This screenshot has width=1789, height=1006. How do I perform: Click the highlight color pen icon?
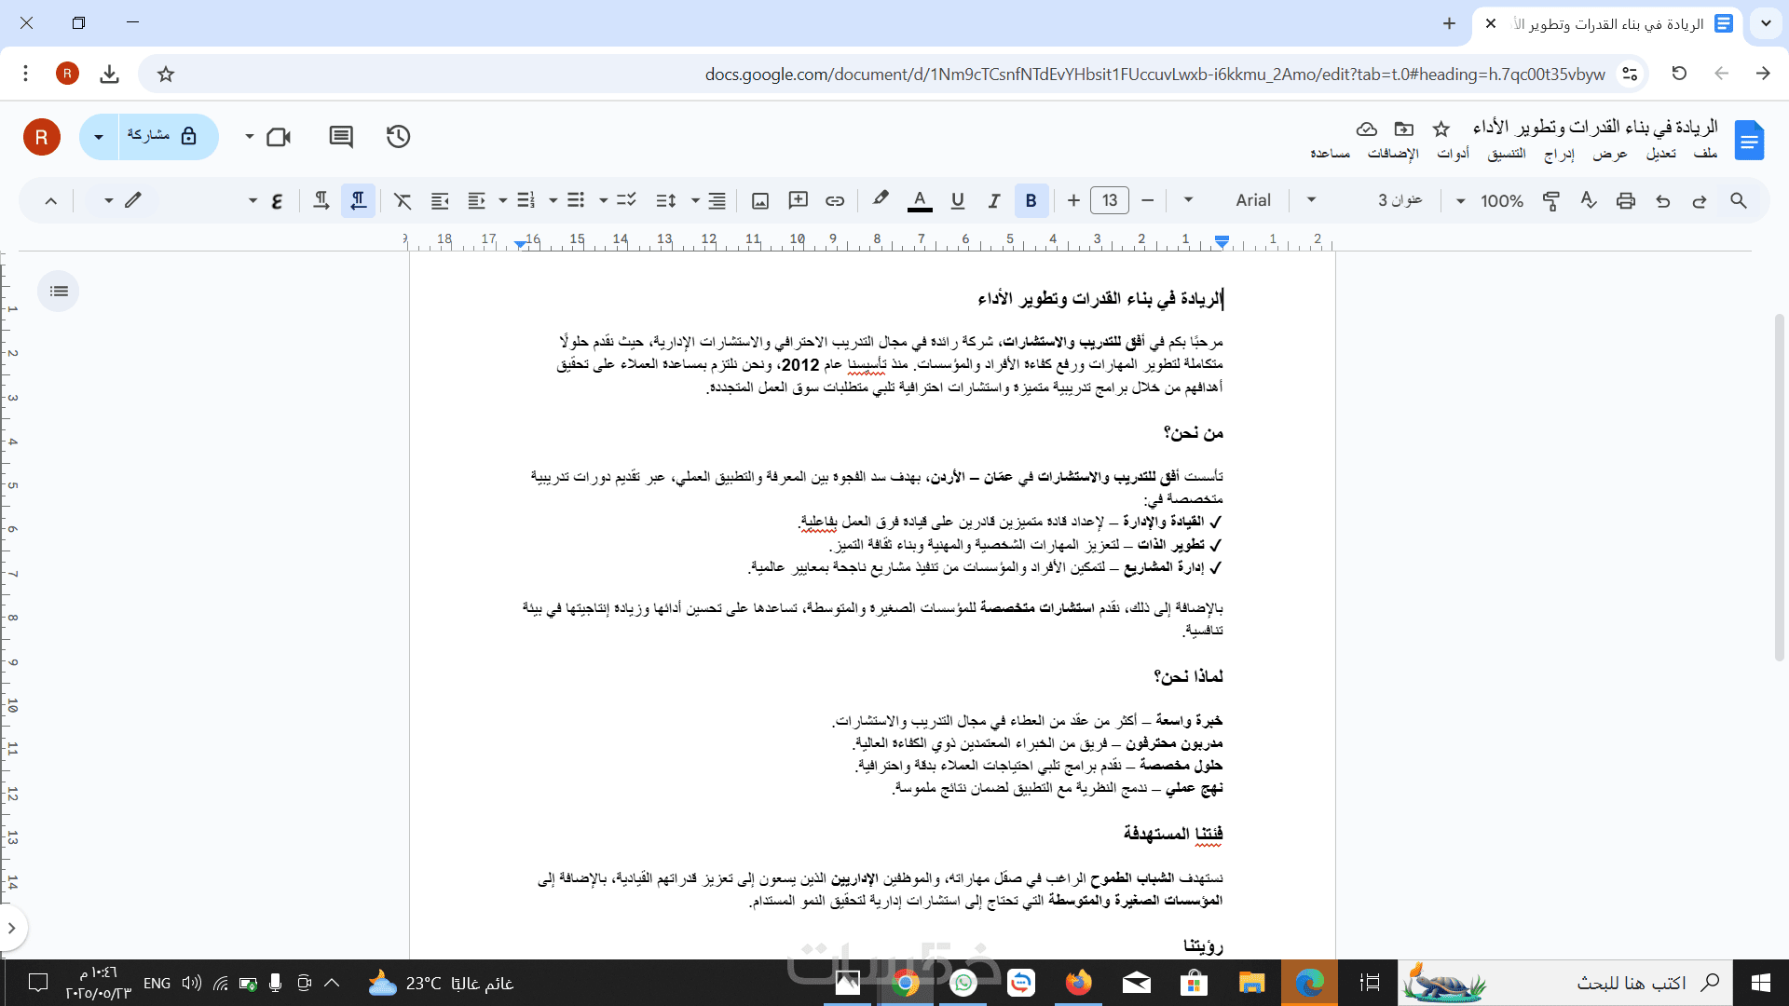[881, 199]
